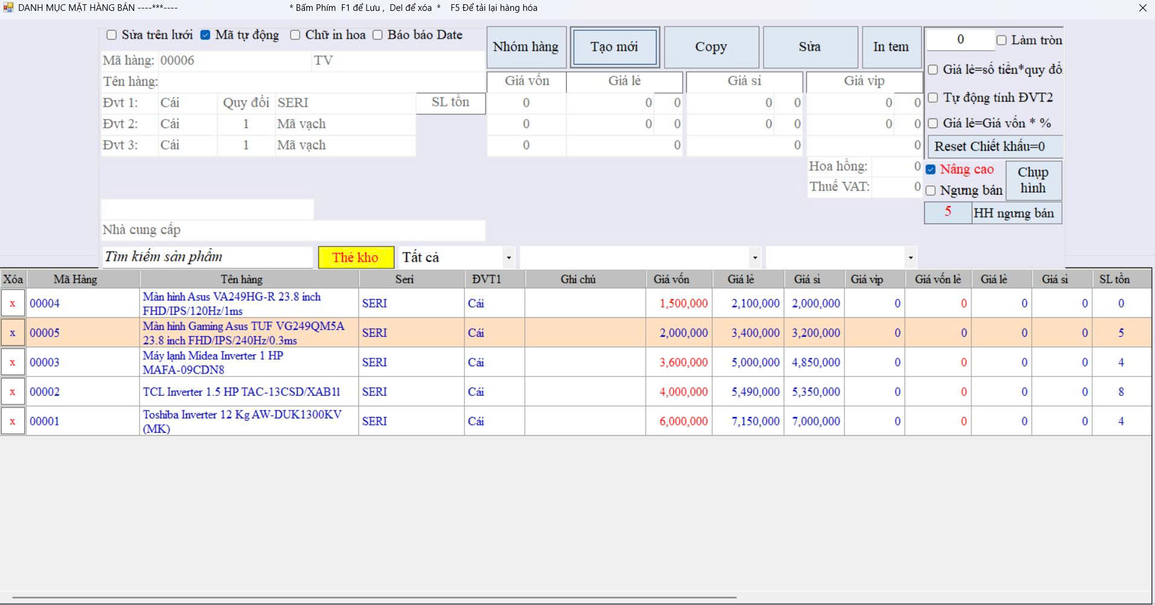The image size is (1155, 605).
Task: Click the 'Tìm kiếm sản phẩm' search field
Action: click(207, 257)
